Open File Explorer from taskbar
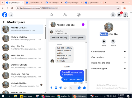Viewport: 132px width, 98px height. (x=16, y=96)
